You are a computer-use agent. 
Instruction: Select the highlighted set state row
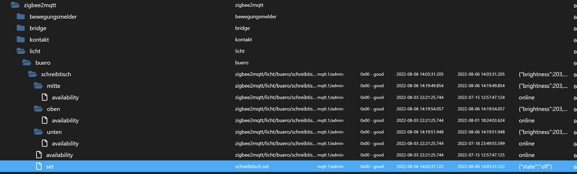(288, 167)
